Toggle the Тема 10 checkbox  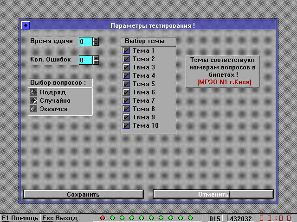pos(126,125)
